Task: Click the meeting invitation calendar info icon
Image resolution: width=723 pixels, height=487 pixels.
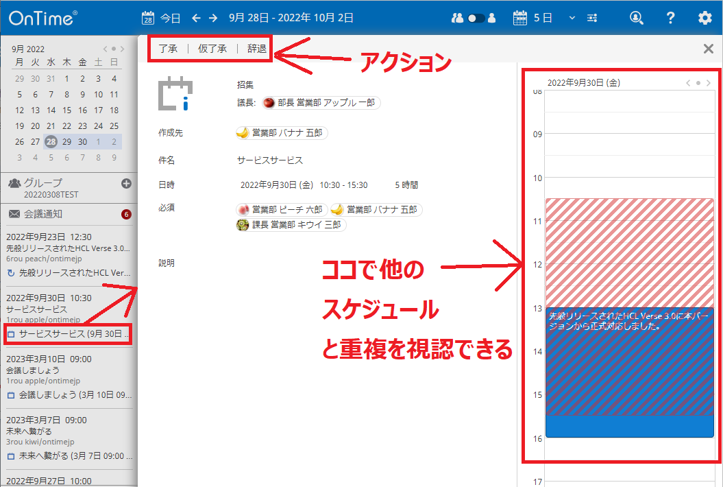Action: click(x=175, y=93)
